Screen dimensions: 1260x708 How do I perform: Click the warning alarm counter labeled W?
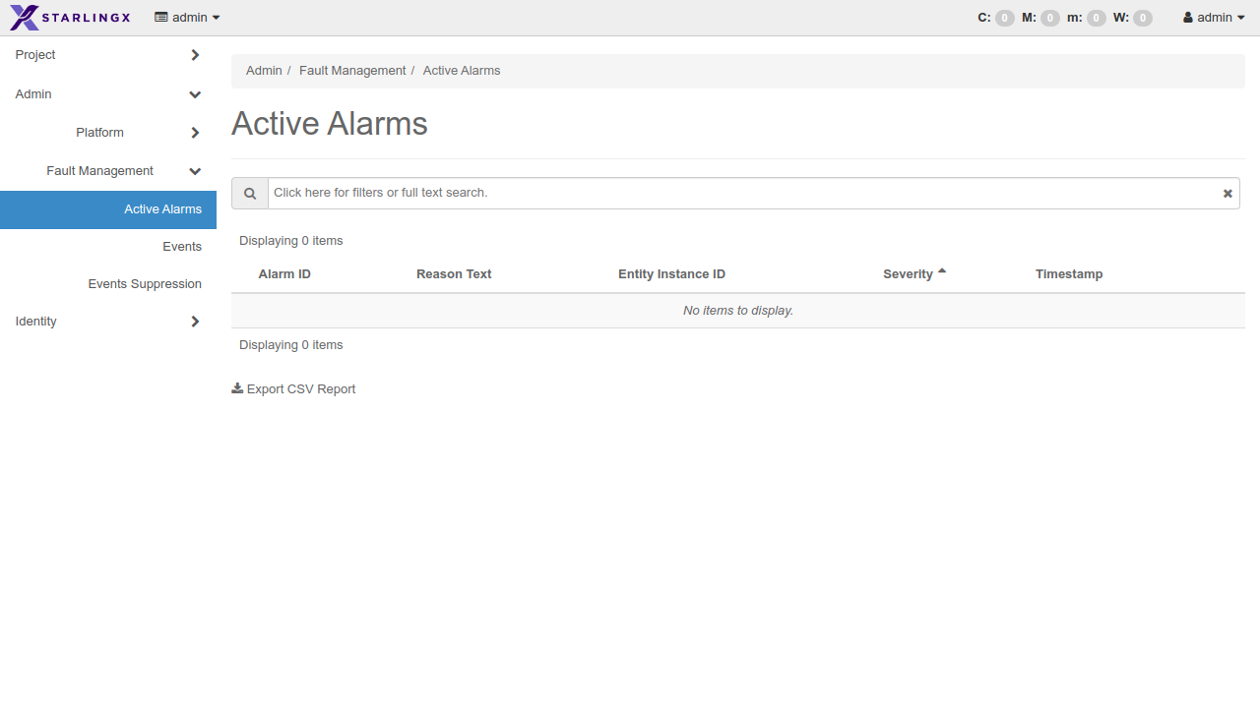[1140, 18]
